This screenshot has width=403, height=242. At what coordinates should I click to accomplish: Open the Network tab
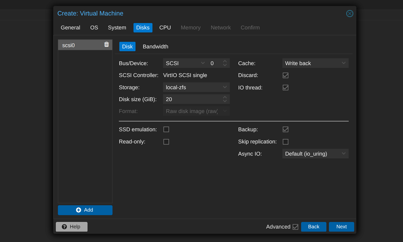click(221, 28)
